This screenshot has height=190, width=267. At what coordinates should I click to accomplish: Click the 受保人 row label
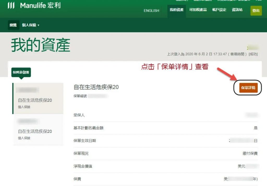pos(79,115)
